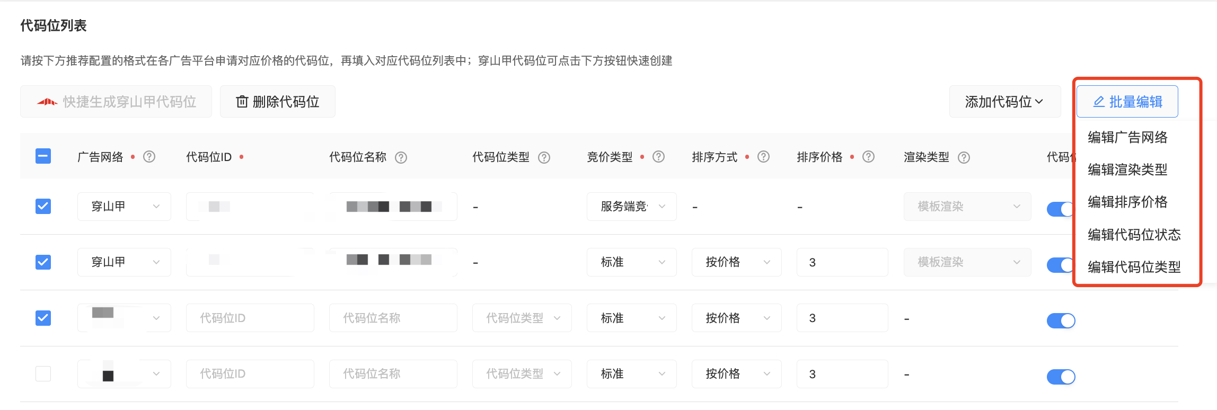Open the 添加代码位 dropdown
Screen dimensions: 1217x410
point(1004,102)
